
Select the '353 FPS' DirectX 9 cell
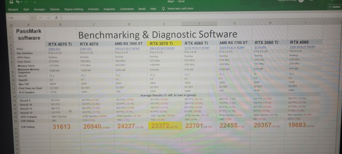pyautogui.click(x=55, y=101)
